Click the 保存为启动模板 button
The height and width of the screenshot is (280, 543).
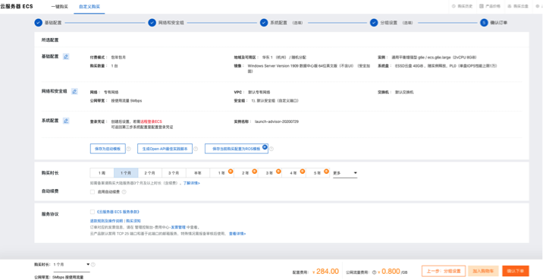pos(108,149)
